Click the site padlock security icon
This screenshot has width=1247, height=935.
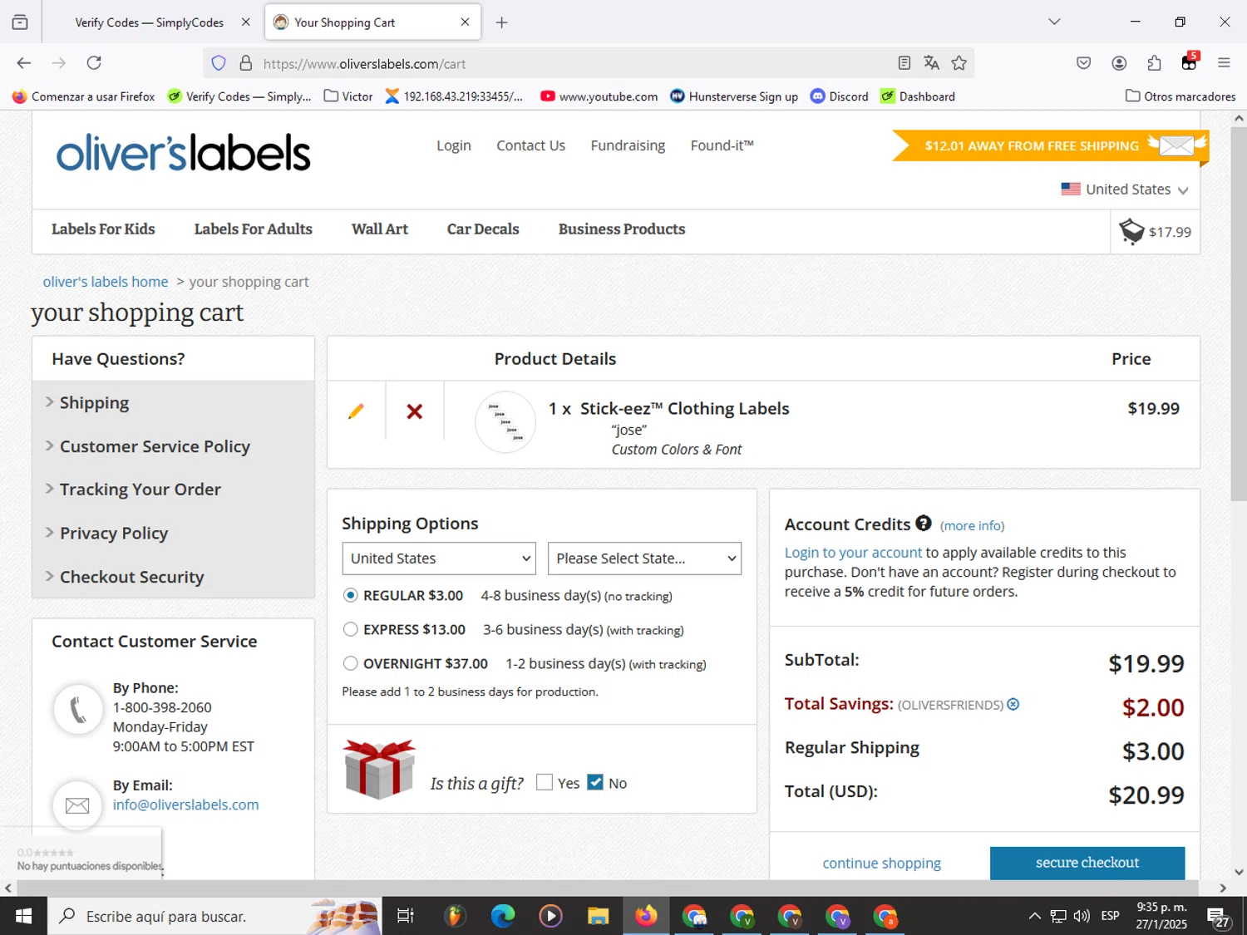click(x=246, y=63)
